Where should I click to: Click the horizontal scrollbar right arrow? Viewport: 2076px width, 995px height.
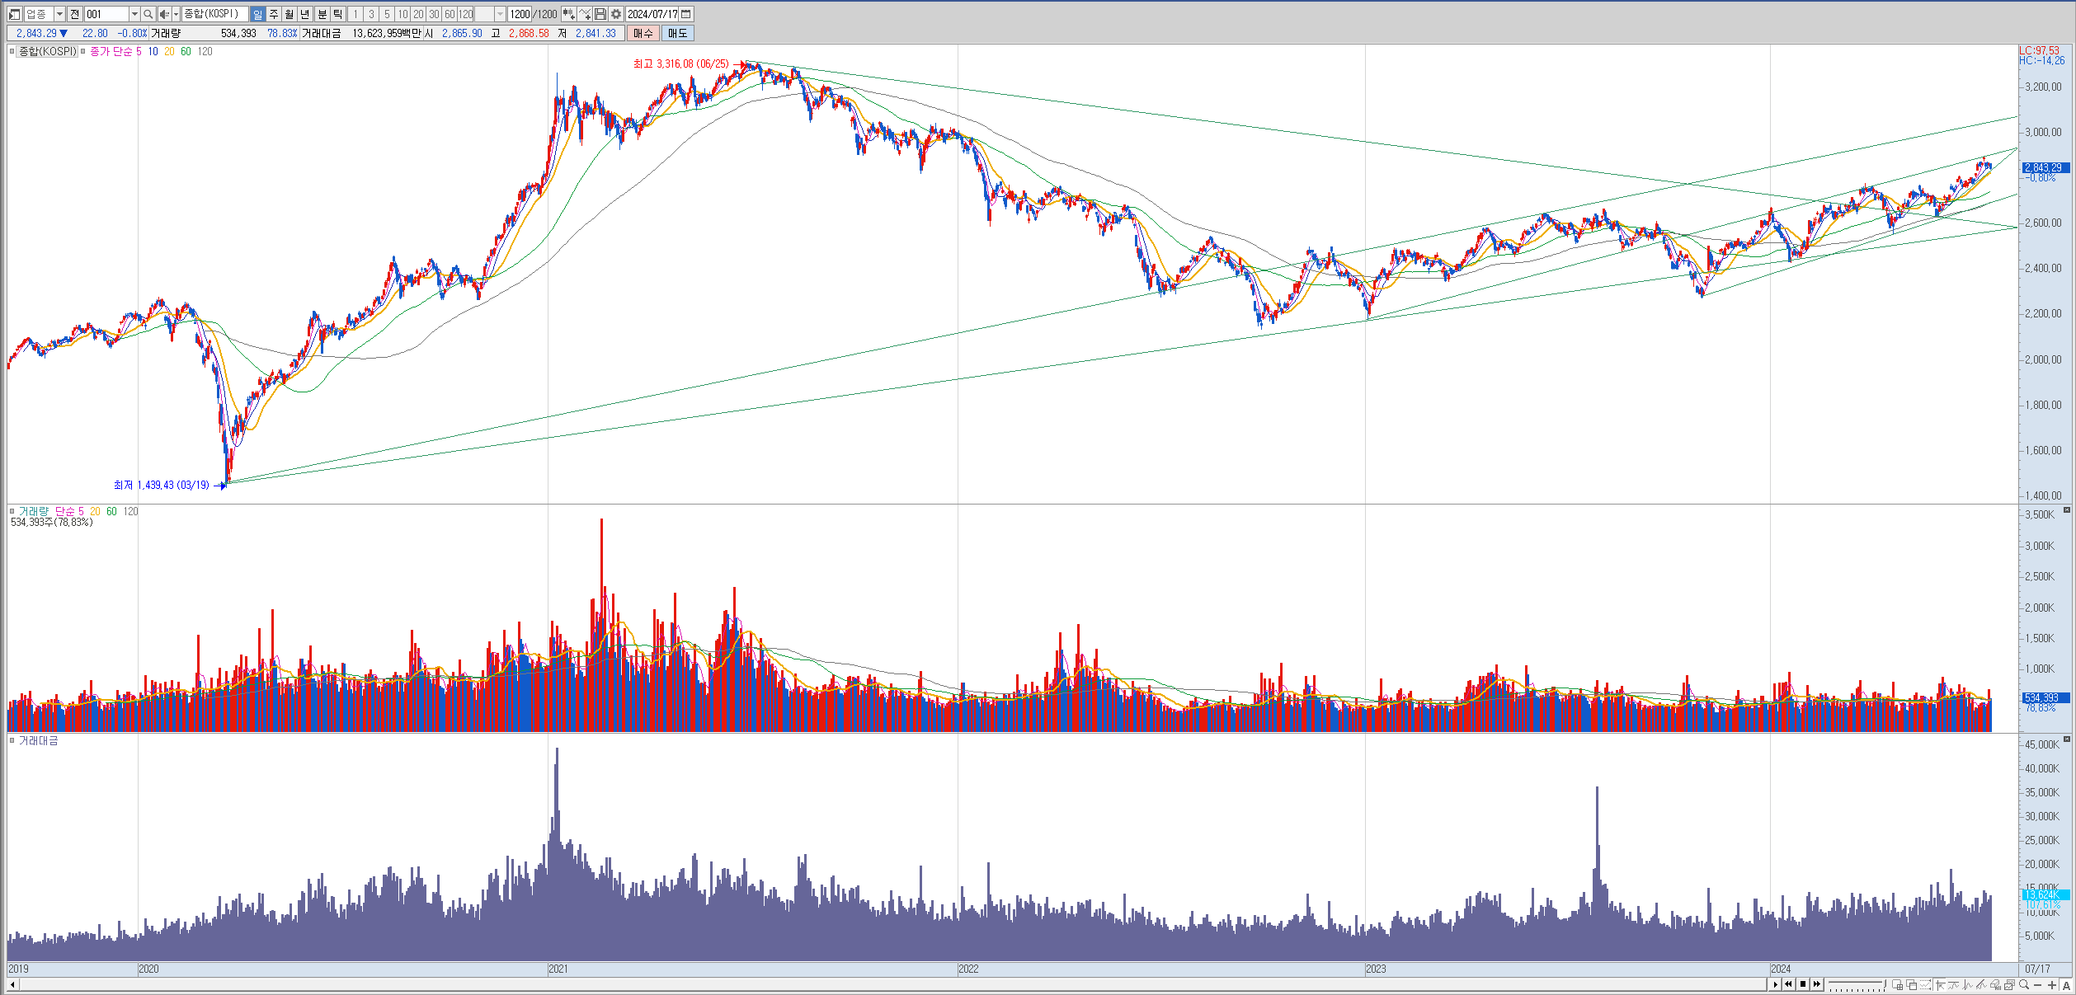pyautogui.click(x=1776, y=984)
